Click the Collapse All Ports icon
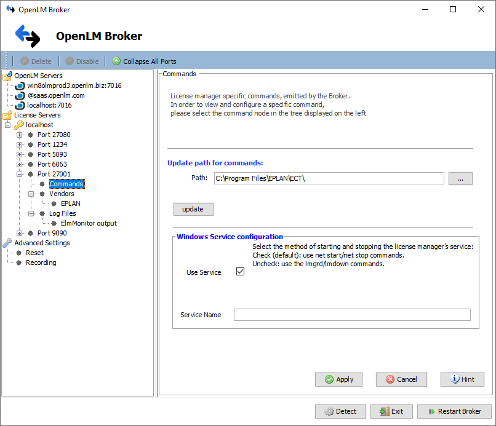Viewport: 496px width, 426px height. pyautogui.click(x=116, y=61)
